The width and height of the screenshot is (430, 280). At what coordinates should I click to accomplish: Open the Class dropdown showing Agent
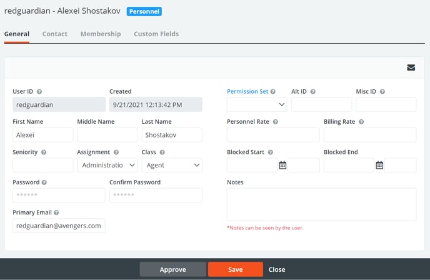172,165
